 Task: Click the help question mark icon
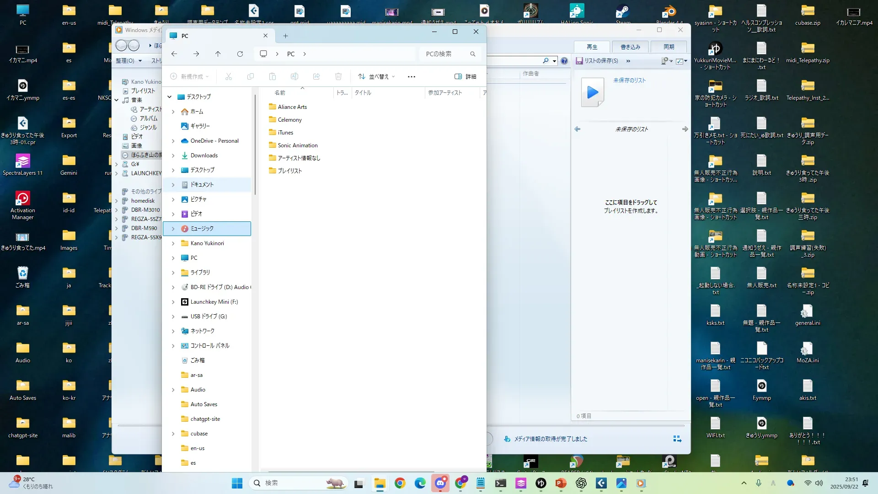point(564,61)
